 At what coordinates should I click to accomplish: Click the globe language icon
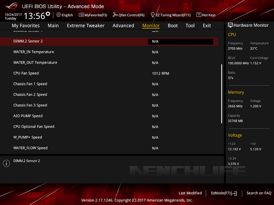click(x=59, y=15)
